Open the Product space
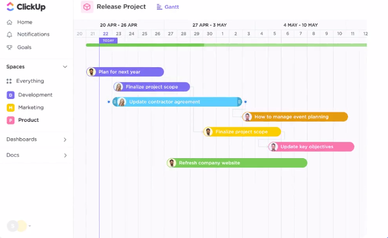The image size is (388, 238). point(28,120)
